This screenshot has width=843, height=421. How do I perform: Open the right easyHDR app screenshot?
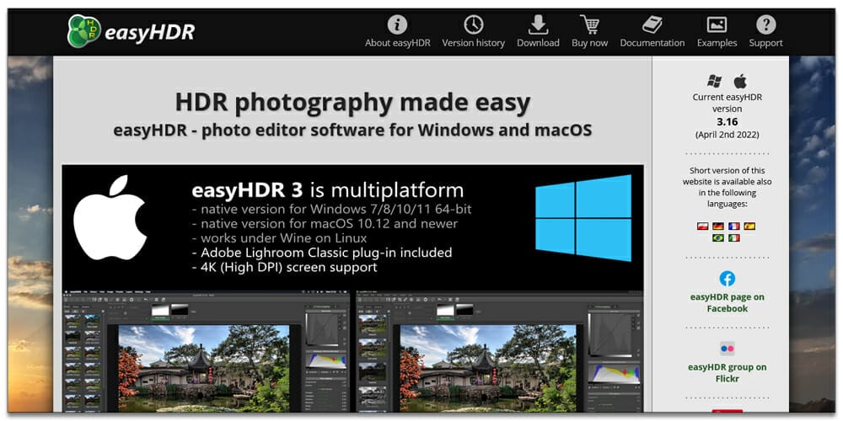tap(499, 352)
